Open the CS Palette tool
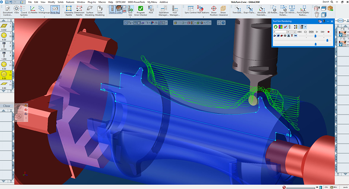This screenshot has height=189, width=349. (x=33, y=8)
